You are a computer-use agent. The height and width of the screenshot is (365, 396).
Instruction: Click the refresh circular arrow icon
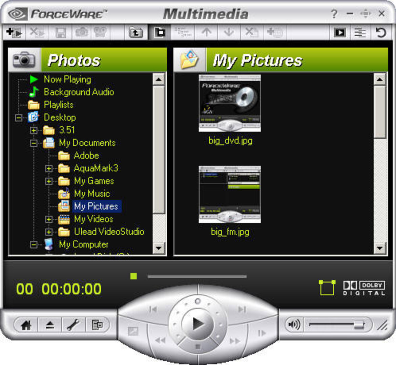pos(381,32)
